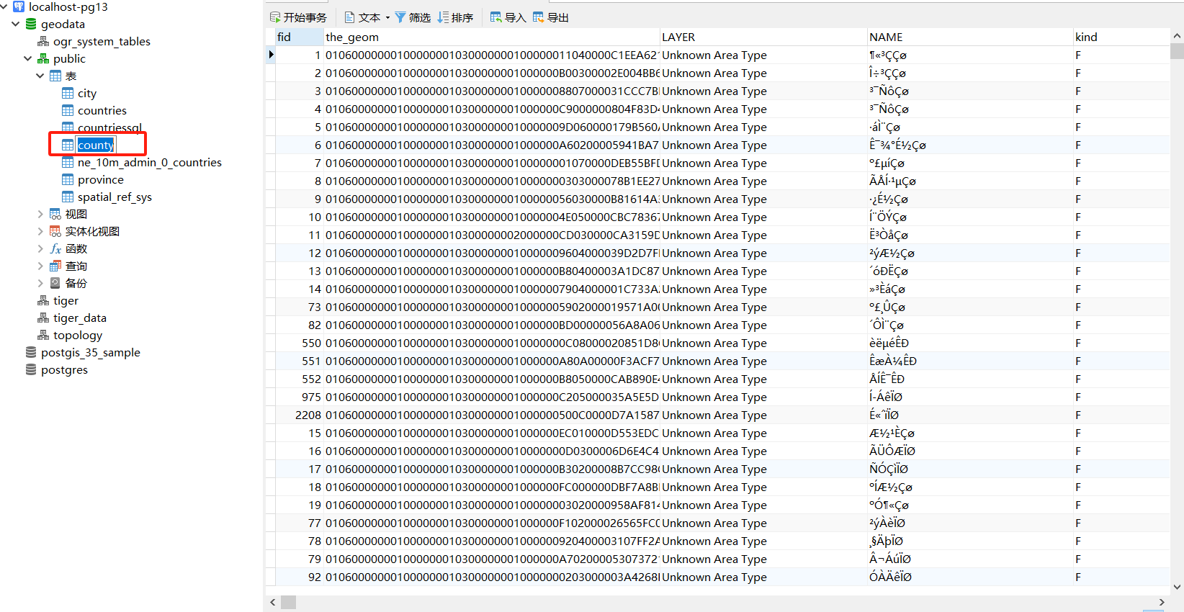This screenshot has width=1184, height=612.
Task: Click vertical scrollbar up arrow
Action: (1177, 36)
